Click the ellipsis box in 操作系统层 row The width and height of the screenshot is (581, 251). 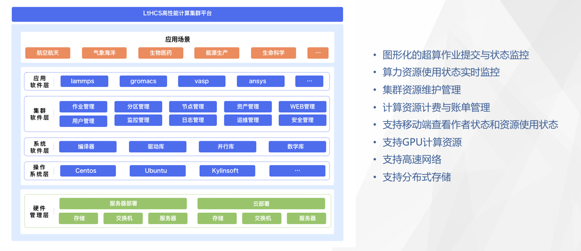coord(297,170)
